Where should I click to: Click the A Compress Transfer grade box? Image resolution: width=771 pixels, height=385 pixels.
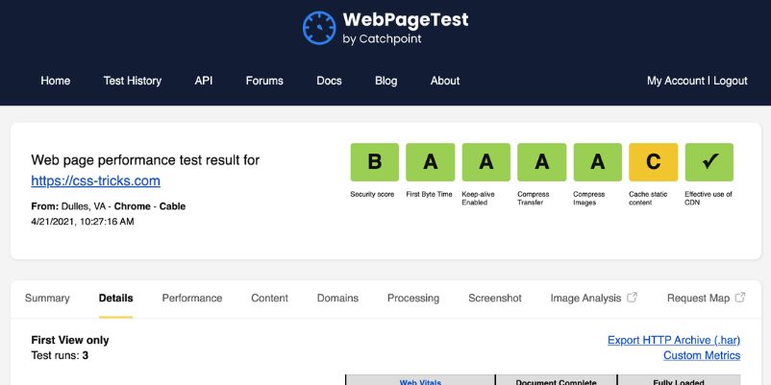(542, 162)
